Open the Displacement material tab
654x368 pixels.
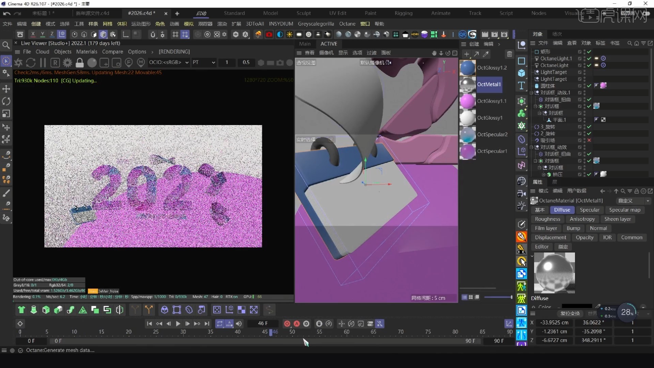[x=550, y=237]
